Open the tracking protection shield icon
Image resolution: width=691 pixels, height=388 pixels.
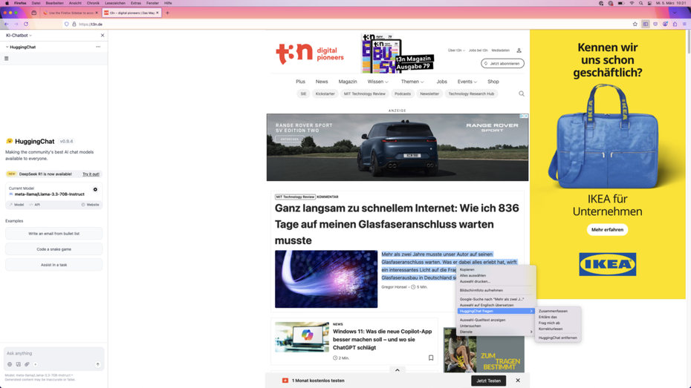[67, 24]
